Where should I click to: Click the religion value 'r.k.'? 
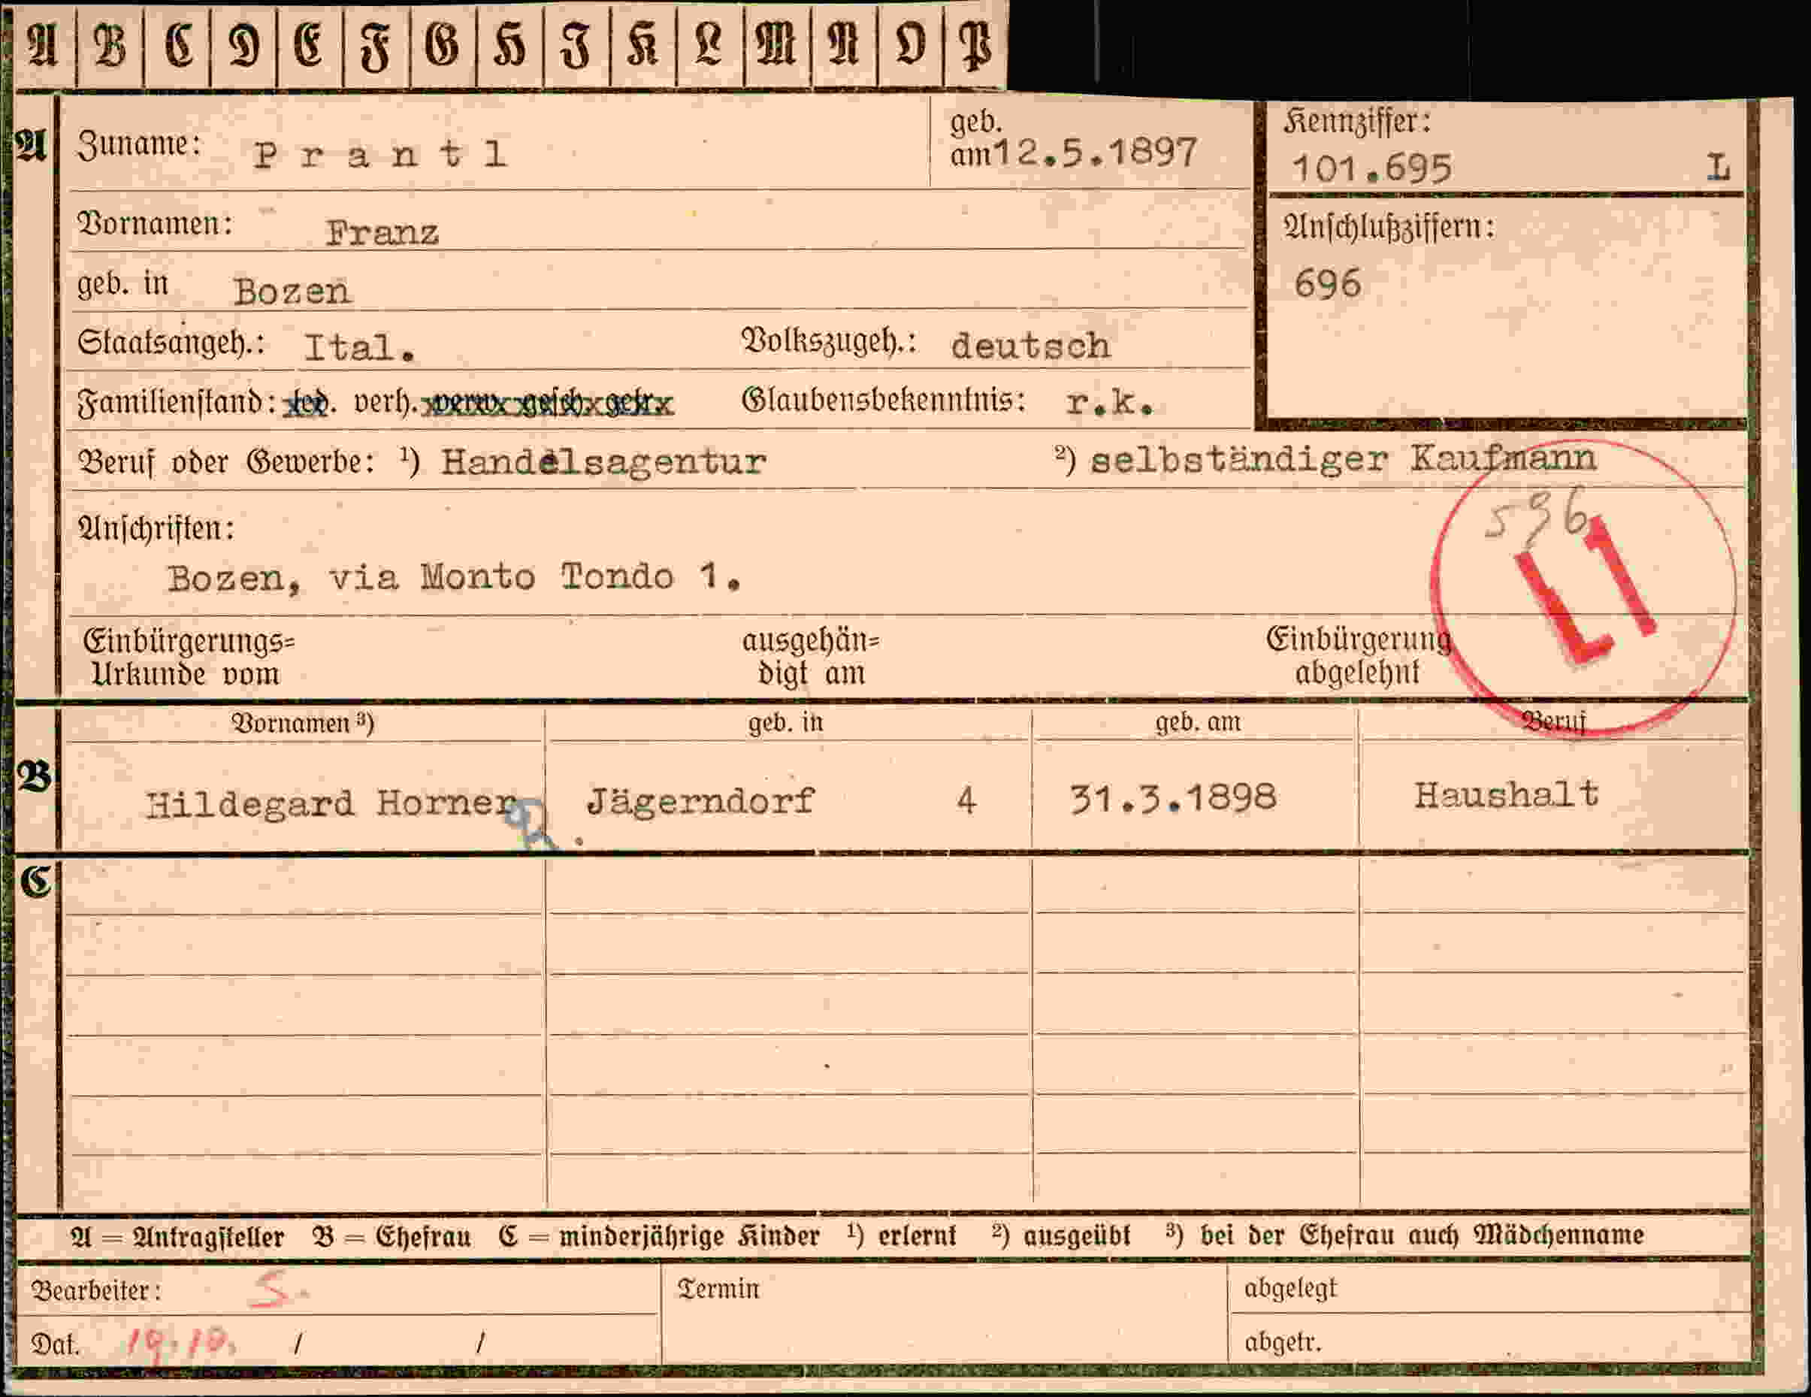1111,403
